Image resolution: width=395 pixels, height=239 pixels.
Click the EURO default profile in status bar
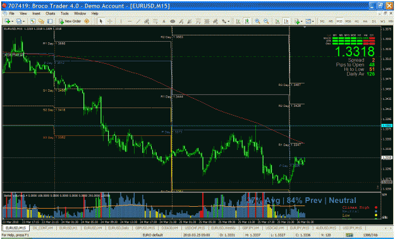(x=153, y=235)
